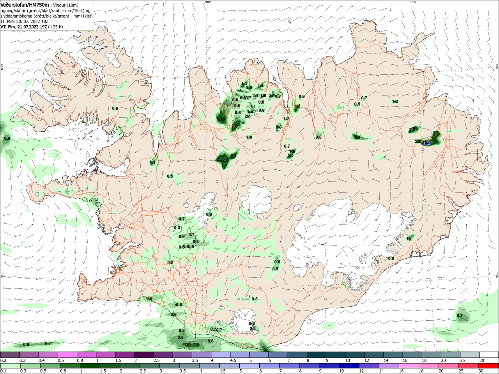Pick top-row lavender swatch between 4 and 4.5
Image resolution: width=499 pixels, height=374 pixels.
click(x=221, y=355)
